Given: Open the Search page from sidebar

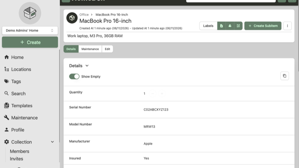Looking at the screenshot, I should click(18, 94).
